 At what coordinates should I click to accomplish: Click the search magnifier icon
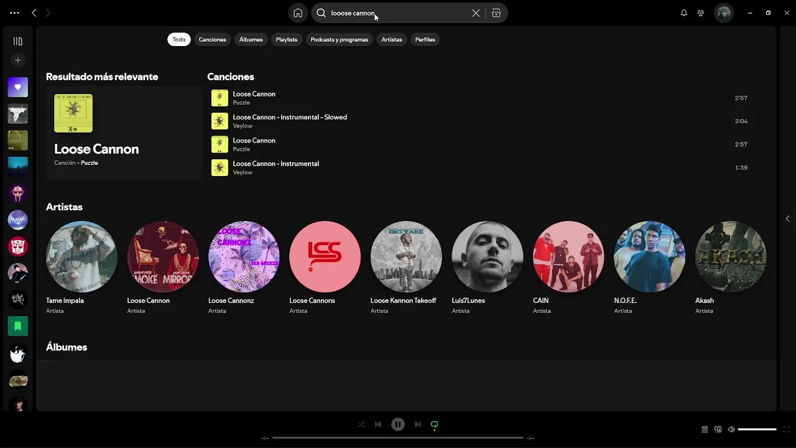322,13
